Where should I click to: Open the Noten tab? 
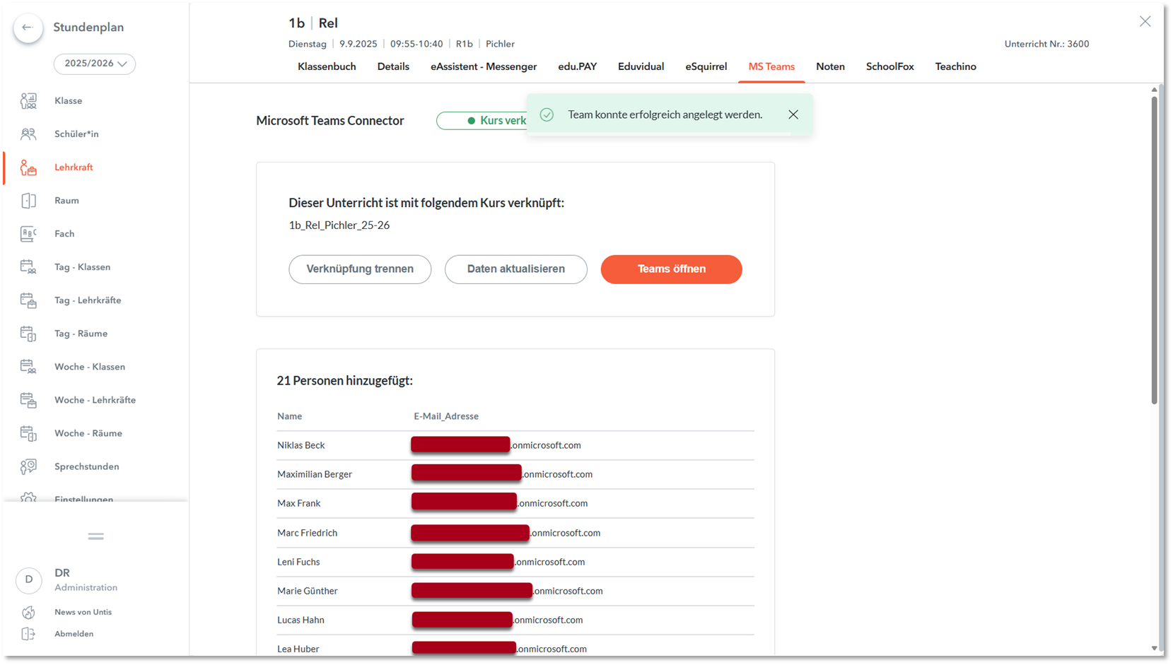tap(830, 66)
